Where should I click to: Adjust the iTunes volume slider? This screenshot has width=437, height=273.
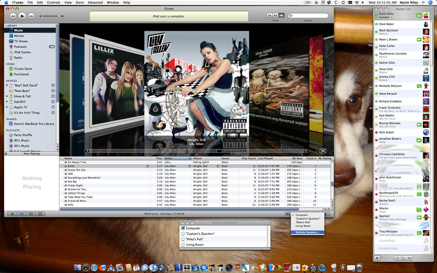point(51,16)
